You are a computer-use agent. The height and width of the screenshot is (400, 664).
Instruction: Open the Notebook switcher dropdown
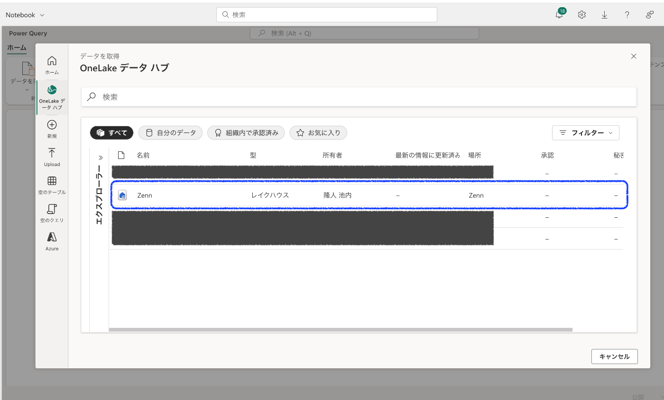pos(25,15)
